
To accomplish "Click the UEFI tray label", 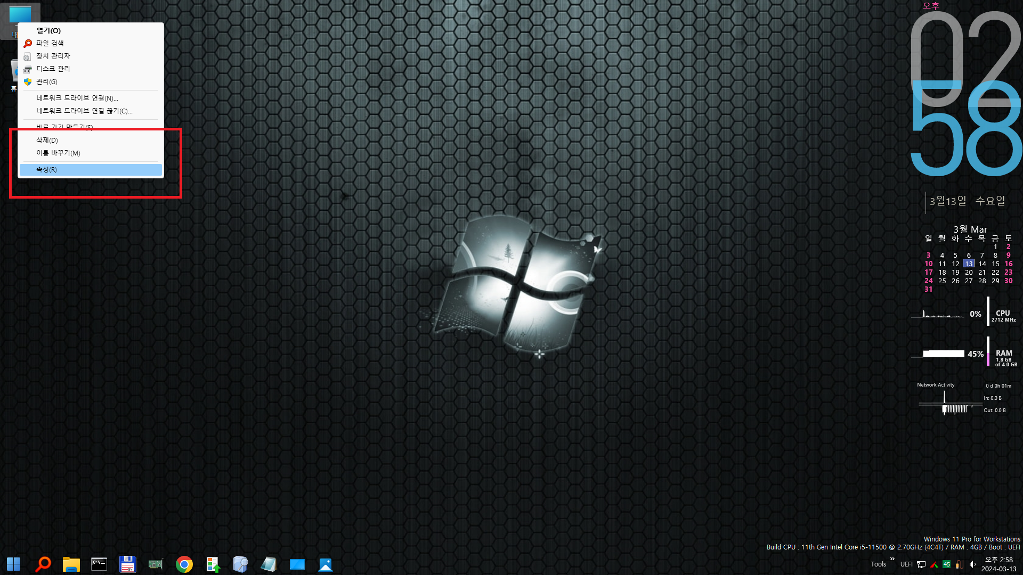I will [x=906, y=564].
